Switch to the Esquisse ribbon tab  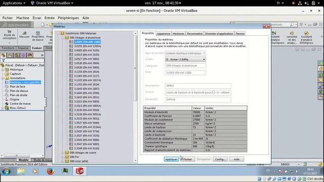[23, 48]
